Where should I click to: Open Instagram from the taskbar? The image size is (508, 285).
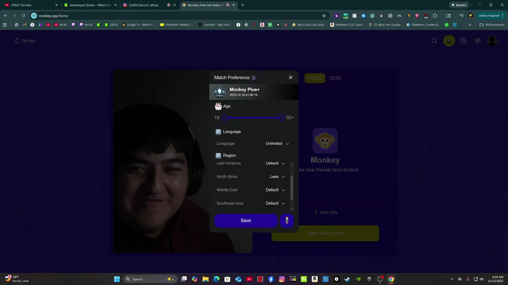tap(282, 279)
